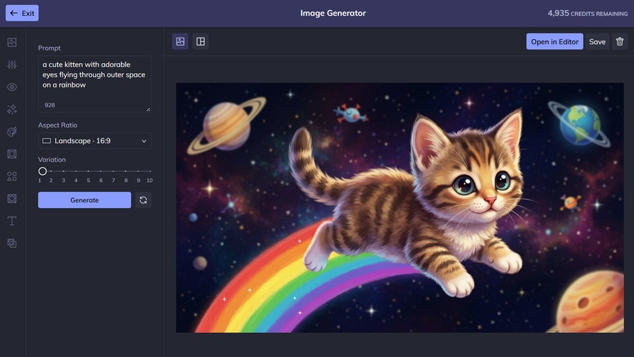Click the generated kitten image

[x=400, y=207]
